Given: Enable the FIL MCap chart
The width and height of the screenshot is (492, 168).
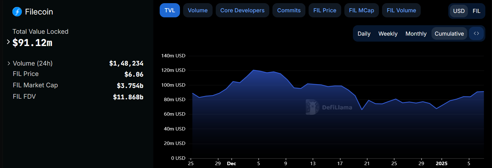Looking at the screenshot, I should [361, 10].
